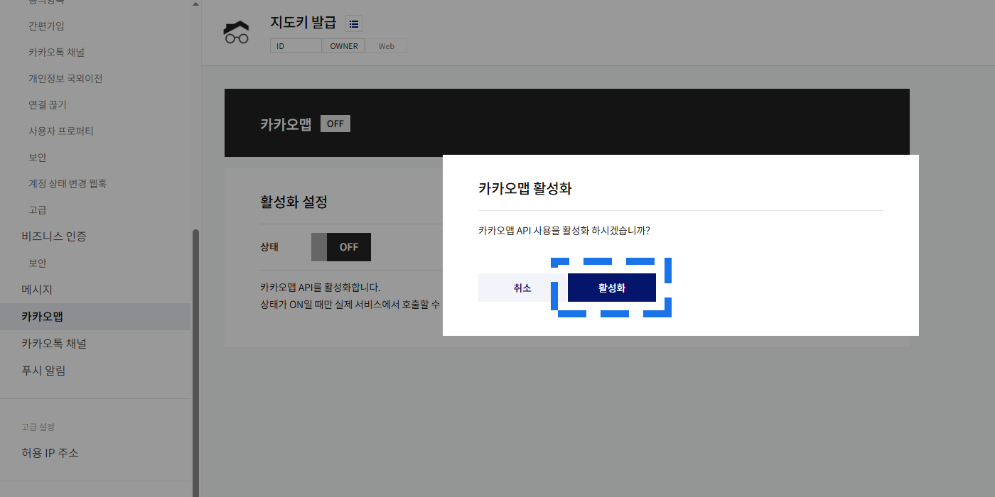Click the 고급 설정 section label

(38, 427)
